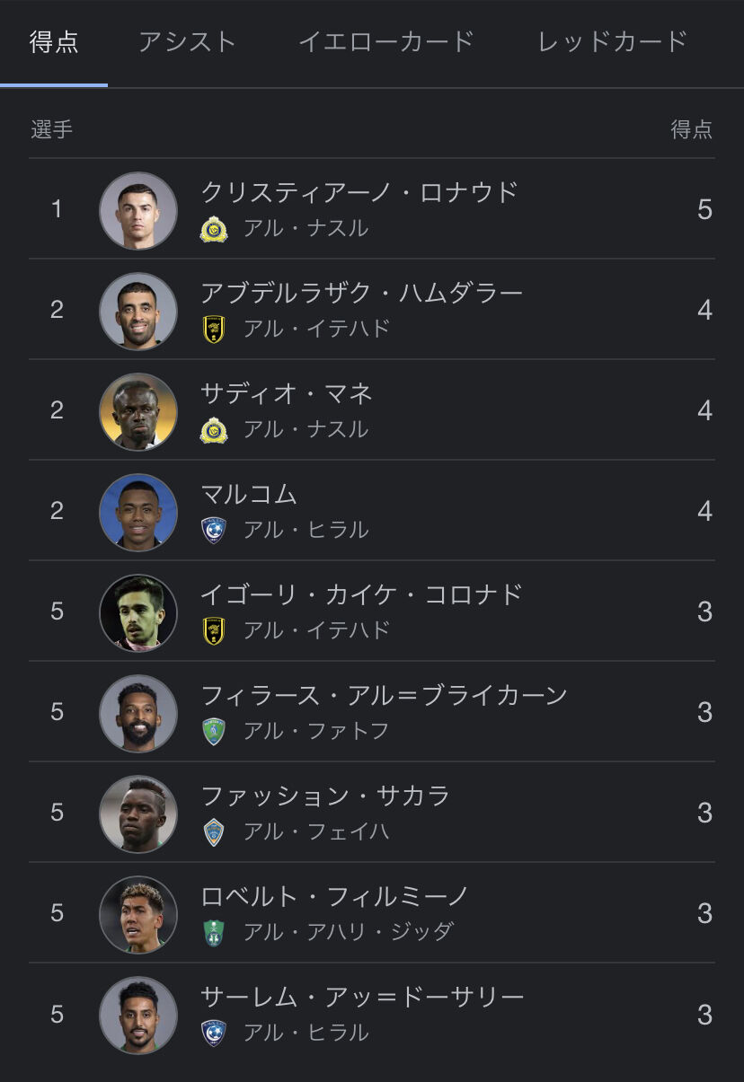Open the アシスト tab
Image resolution: width=744 pixels, height=1082 pixels.
tap(187, 41)
